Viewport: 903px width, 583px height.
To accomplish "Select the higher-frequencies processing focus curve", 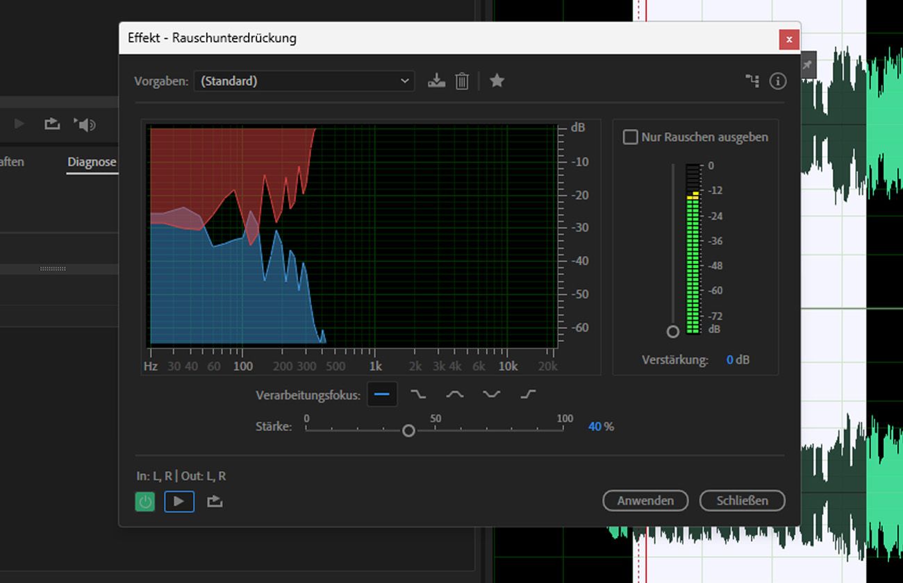I will 528,394.
